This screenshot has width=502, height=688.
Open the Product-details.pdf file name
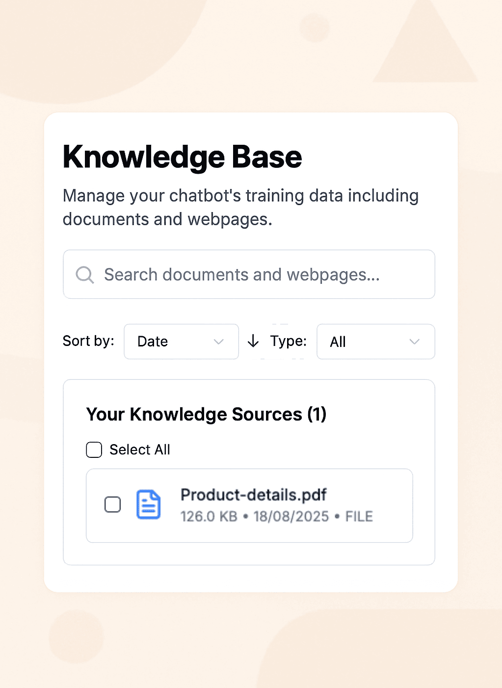coord(253,495)
